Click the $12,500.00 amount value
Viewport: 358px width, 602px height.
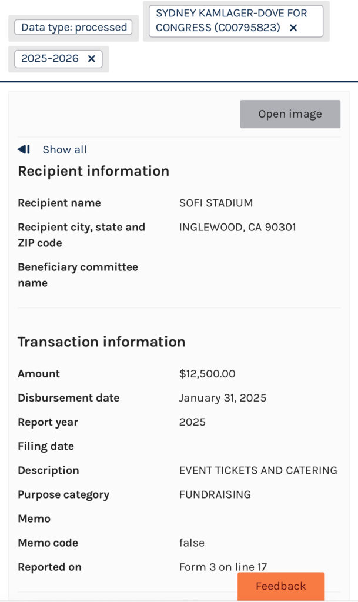click(x=207, y=374)
